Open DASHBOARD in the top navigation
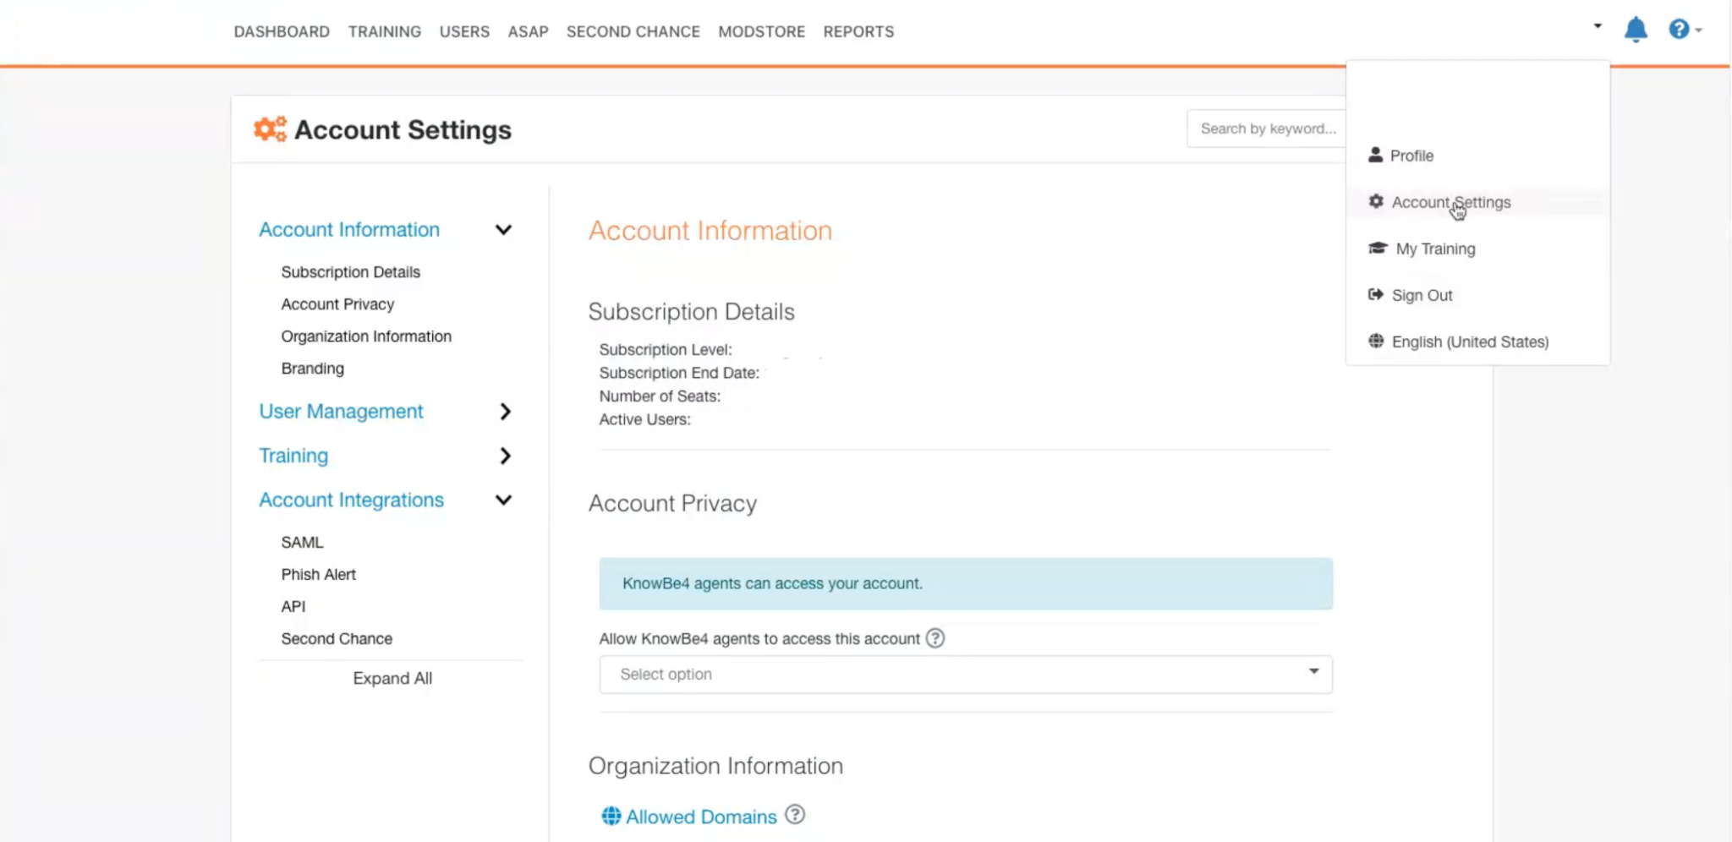This screenshot has height=842, width=1732. 282,31
